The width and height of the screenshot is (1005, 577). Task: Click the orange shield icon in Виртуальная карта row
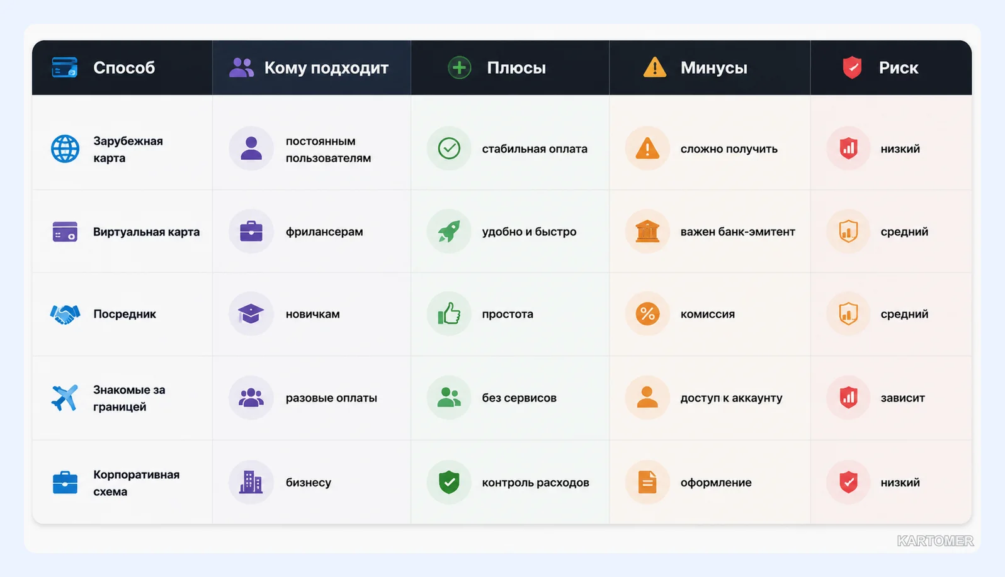849,232
